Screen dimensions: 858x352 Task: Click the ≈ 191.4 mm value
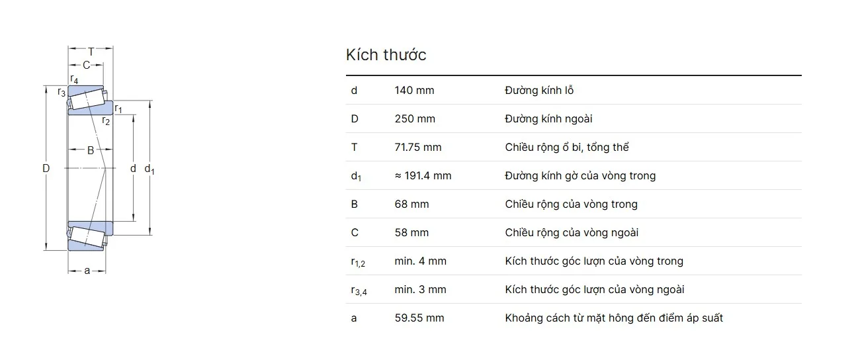423,175
